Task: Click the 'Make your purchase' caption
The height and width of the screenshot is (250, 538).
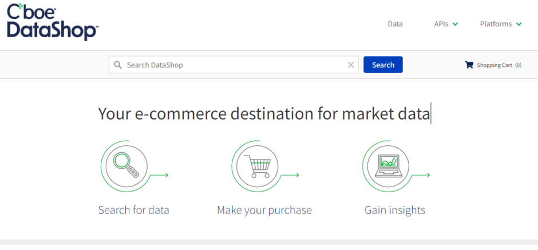Action: coord(264,210)
